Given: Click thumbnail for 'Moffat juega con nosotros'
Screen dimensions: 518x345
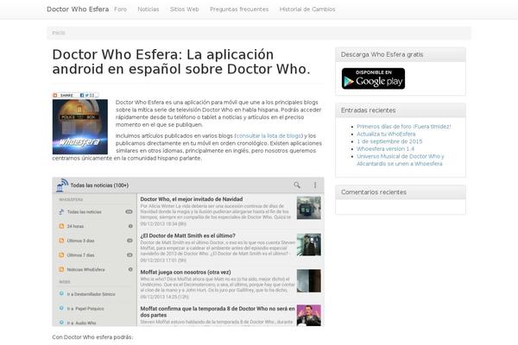Looking at the screenshot, I should [x=308, y=281].
